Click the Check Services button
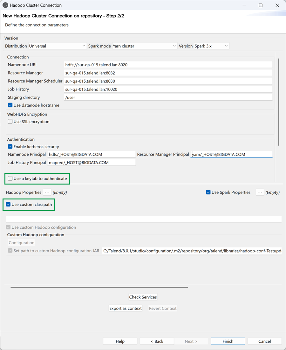286x350 pixels. (143, 297)
